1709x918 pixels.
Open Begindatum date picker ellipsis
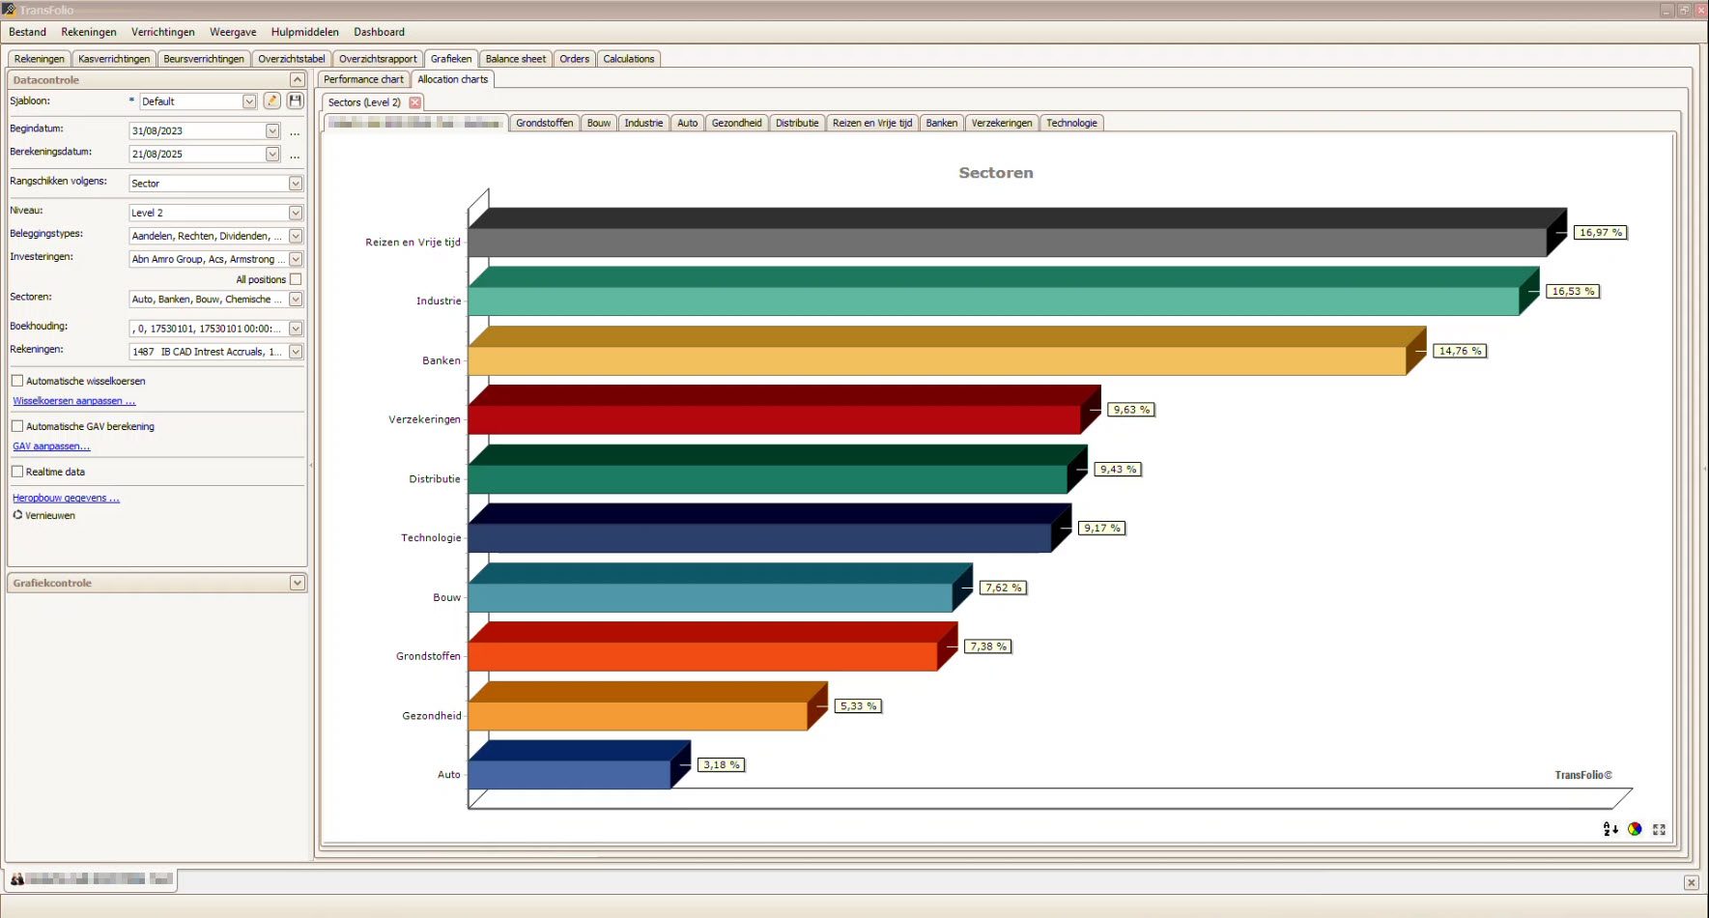click(x=295, y=131)
